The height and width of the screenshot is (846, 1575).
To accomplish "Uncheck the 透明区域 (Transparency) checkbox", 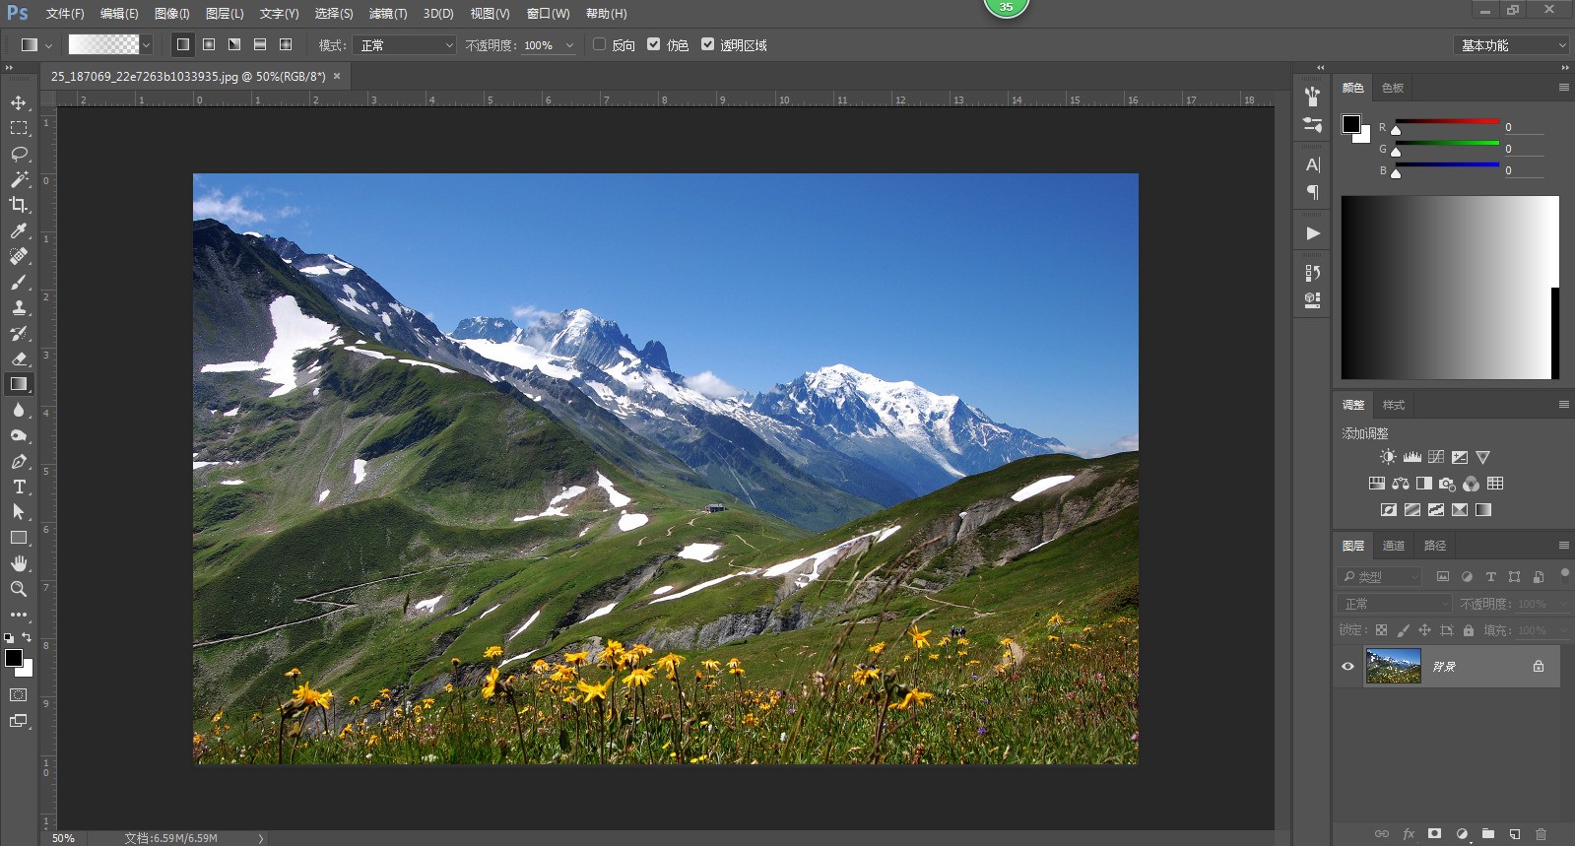I will pyautogui.click(x=707, y=44).
